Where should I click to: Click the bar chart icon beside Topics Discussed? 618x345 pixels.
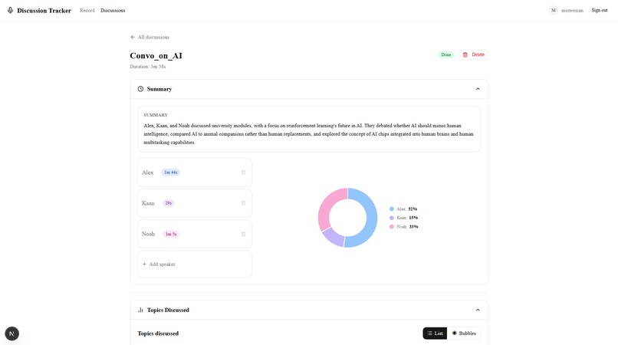[140, 310]
